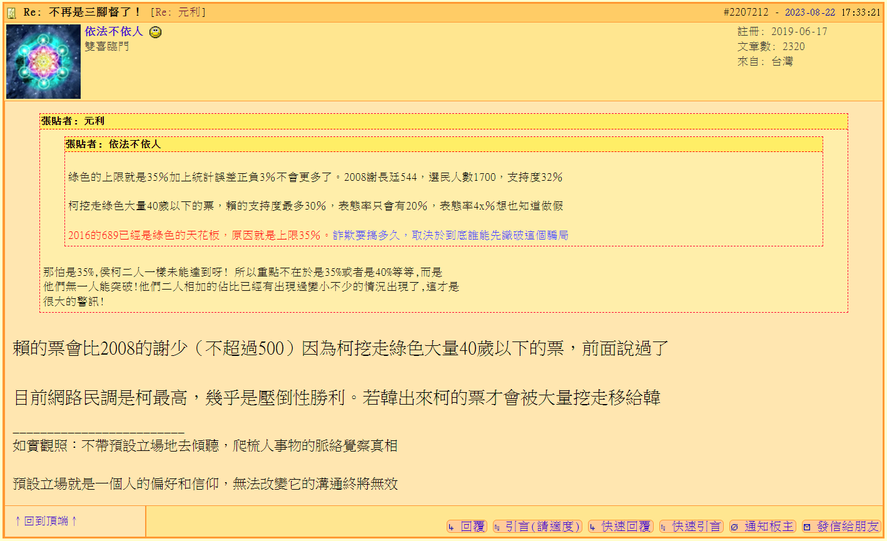Click the galaxy avatar of 依法不依人

tap(43, 63)
